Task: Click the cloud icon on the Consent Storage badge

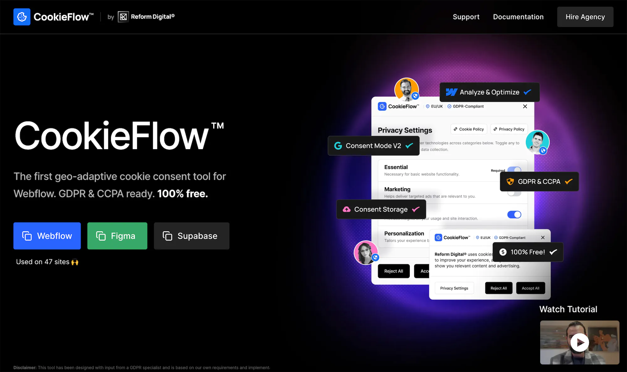Action: point(346,209)
